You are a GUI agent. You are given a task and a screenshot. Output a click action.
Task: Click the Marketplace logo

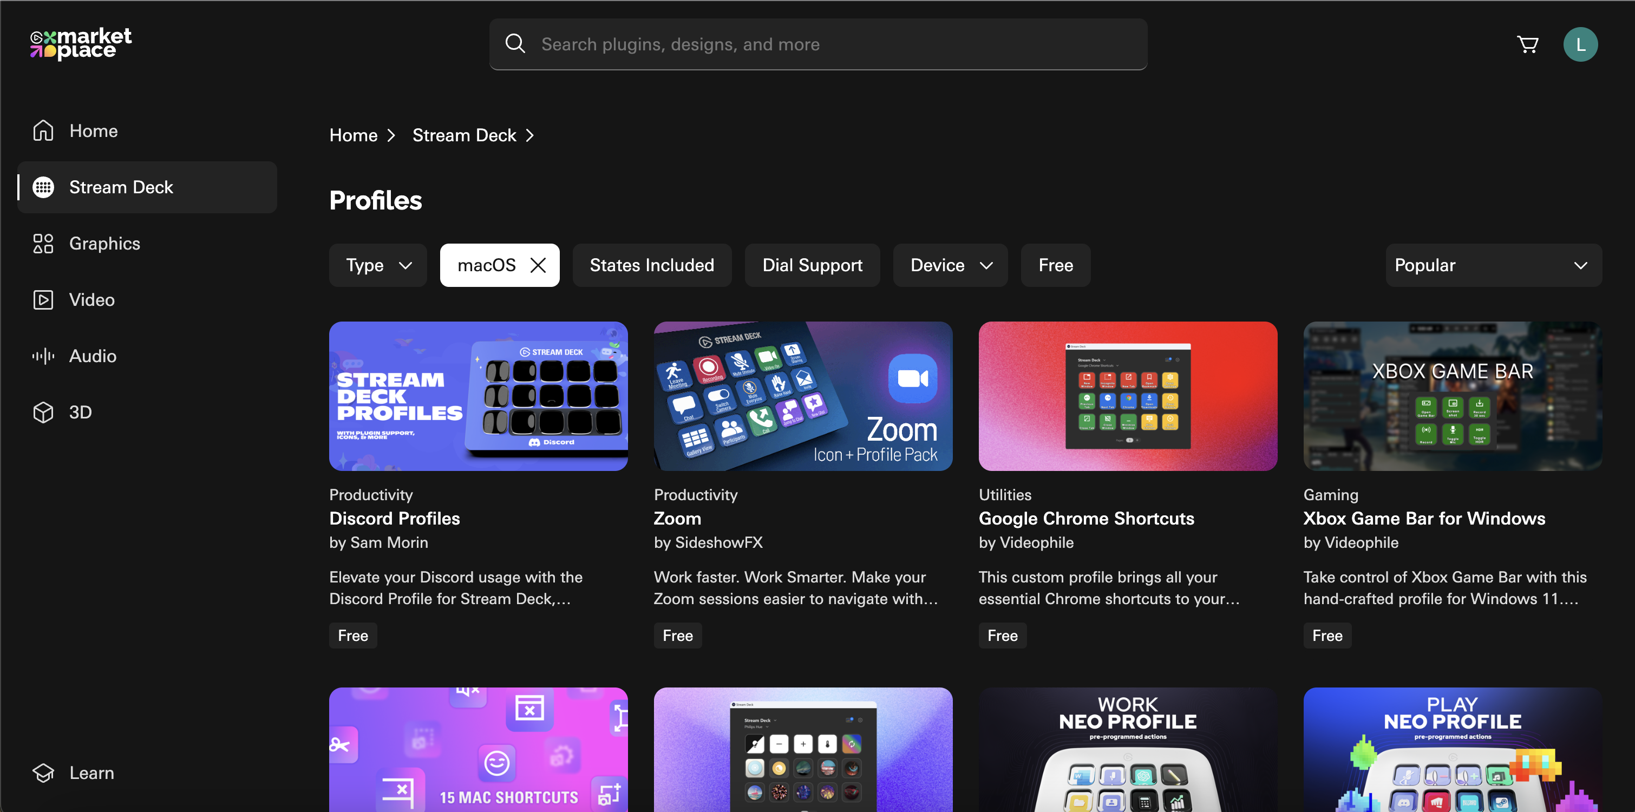(x=81, y=44)
